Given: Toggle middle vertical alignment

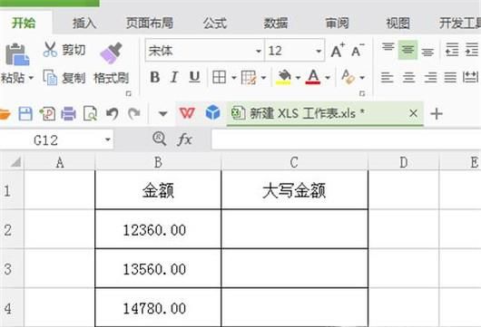Looking at the screenshot, I should [407, 50].
